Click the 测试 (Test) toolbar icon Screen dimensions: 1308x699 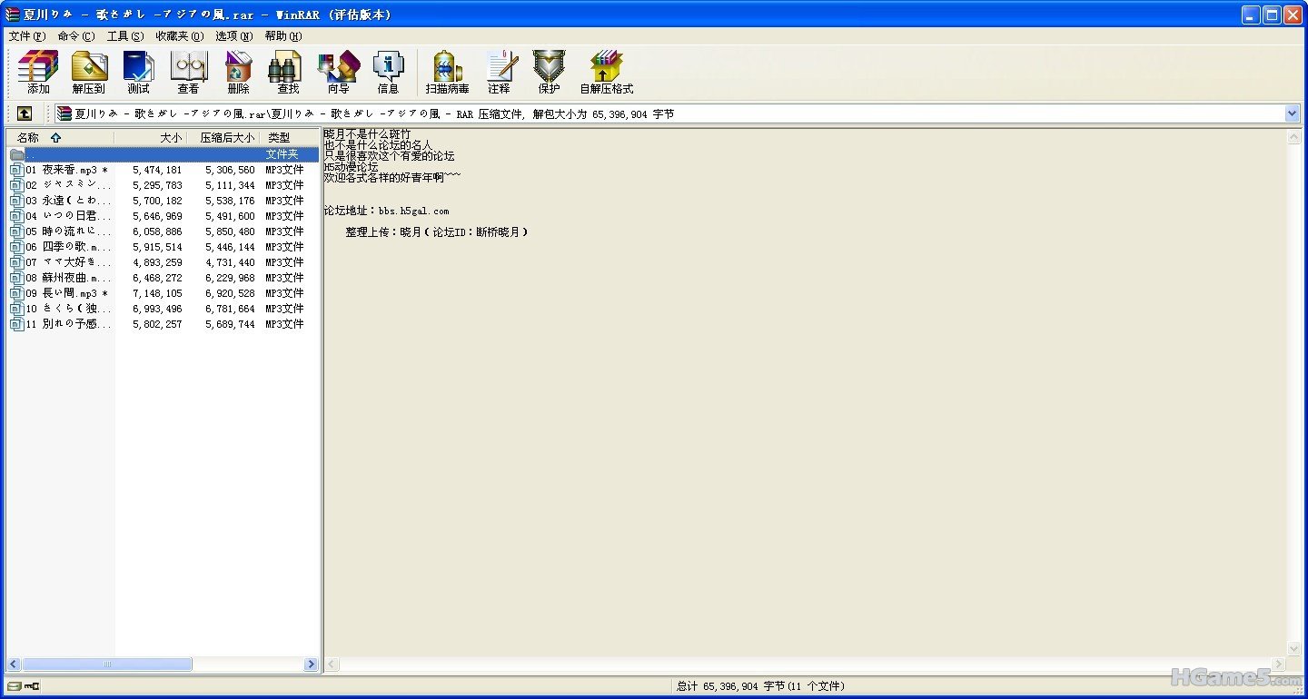point(139,73)
